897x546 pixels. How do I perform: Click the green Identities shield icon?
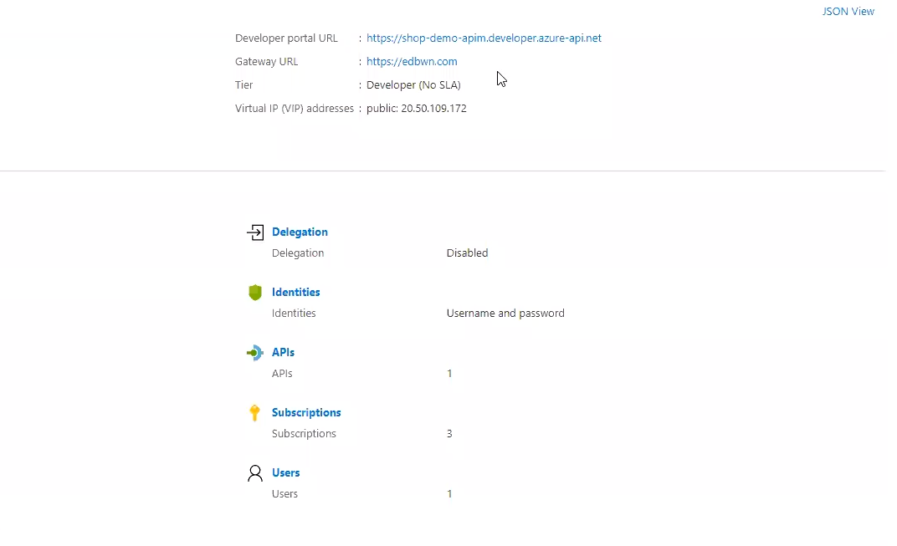(x=255, y=293)
